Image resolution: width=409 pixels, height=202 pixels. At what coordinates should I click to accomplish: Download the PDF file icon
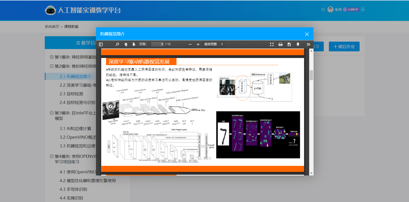(289, 44)
